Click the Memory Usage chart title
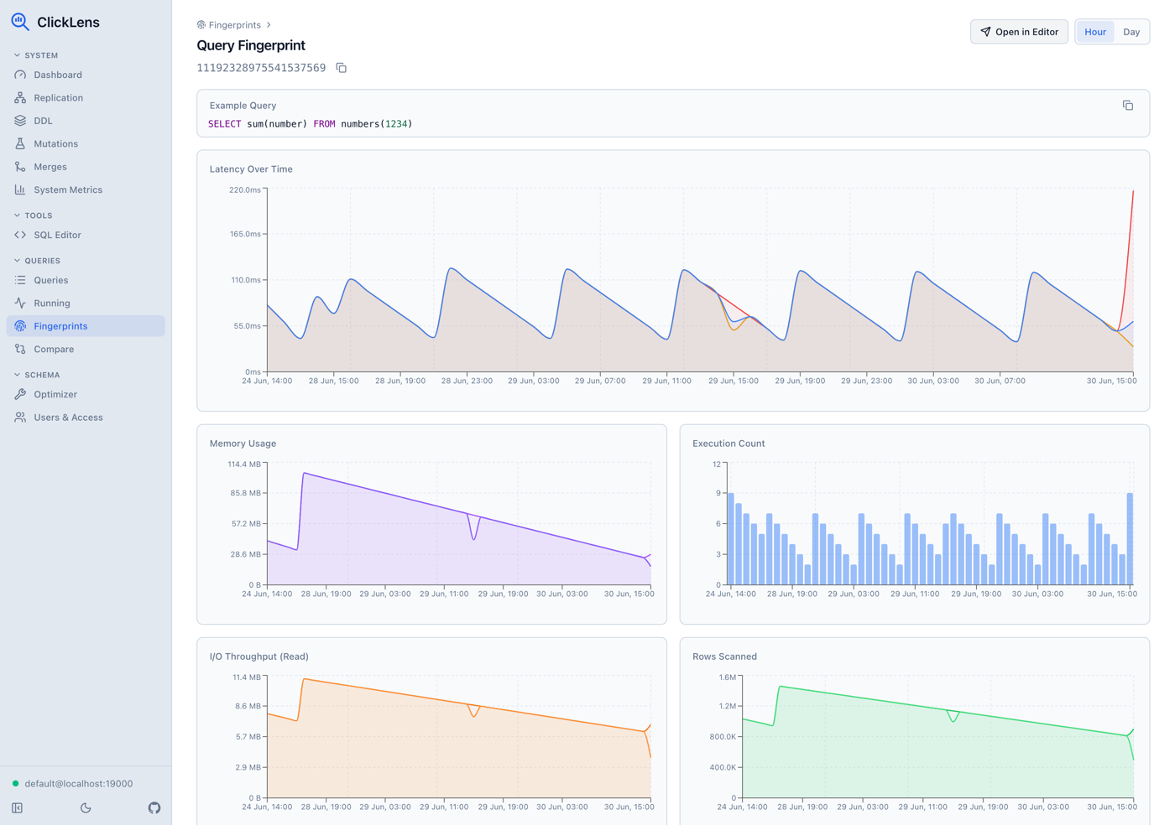The image size is (1175, 825). point(243,444)
